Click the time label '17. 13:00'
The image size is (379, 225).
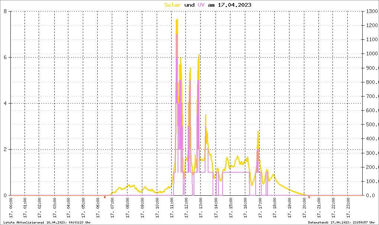[x=201, y=208]
